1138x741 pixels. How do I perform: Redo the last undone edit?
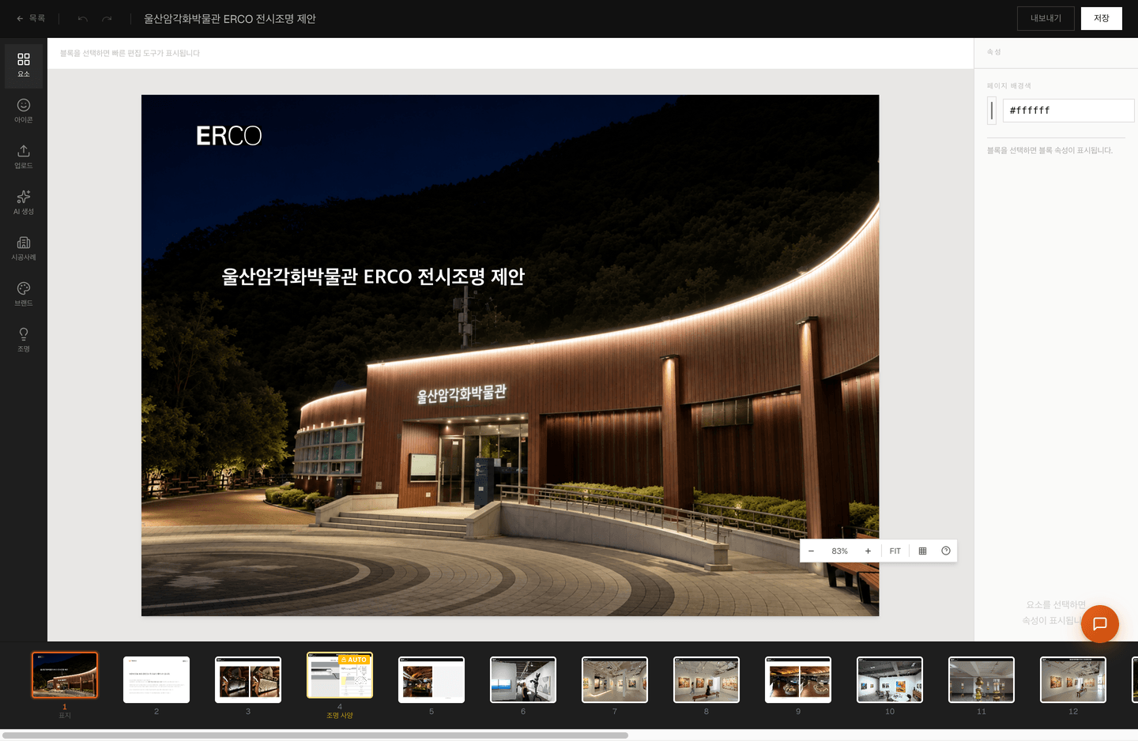(x=107, y=19)
